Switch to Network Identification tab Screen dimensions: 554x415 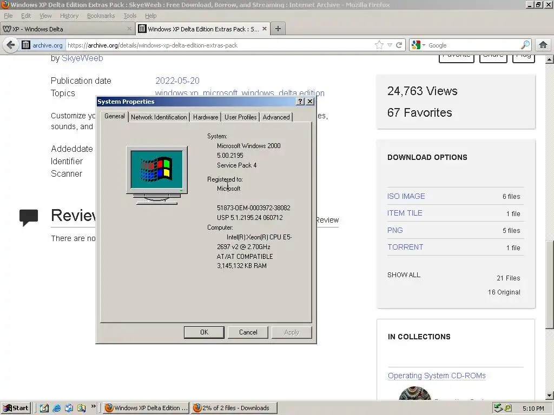pyautogui.click(x=159, y=117)
